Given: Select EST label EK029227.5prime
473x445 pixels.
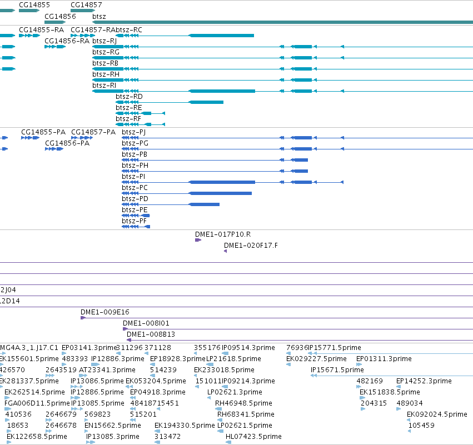Looking at the screenshot, I should pyautogui.click(x=316, y=359).
